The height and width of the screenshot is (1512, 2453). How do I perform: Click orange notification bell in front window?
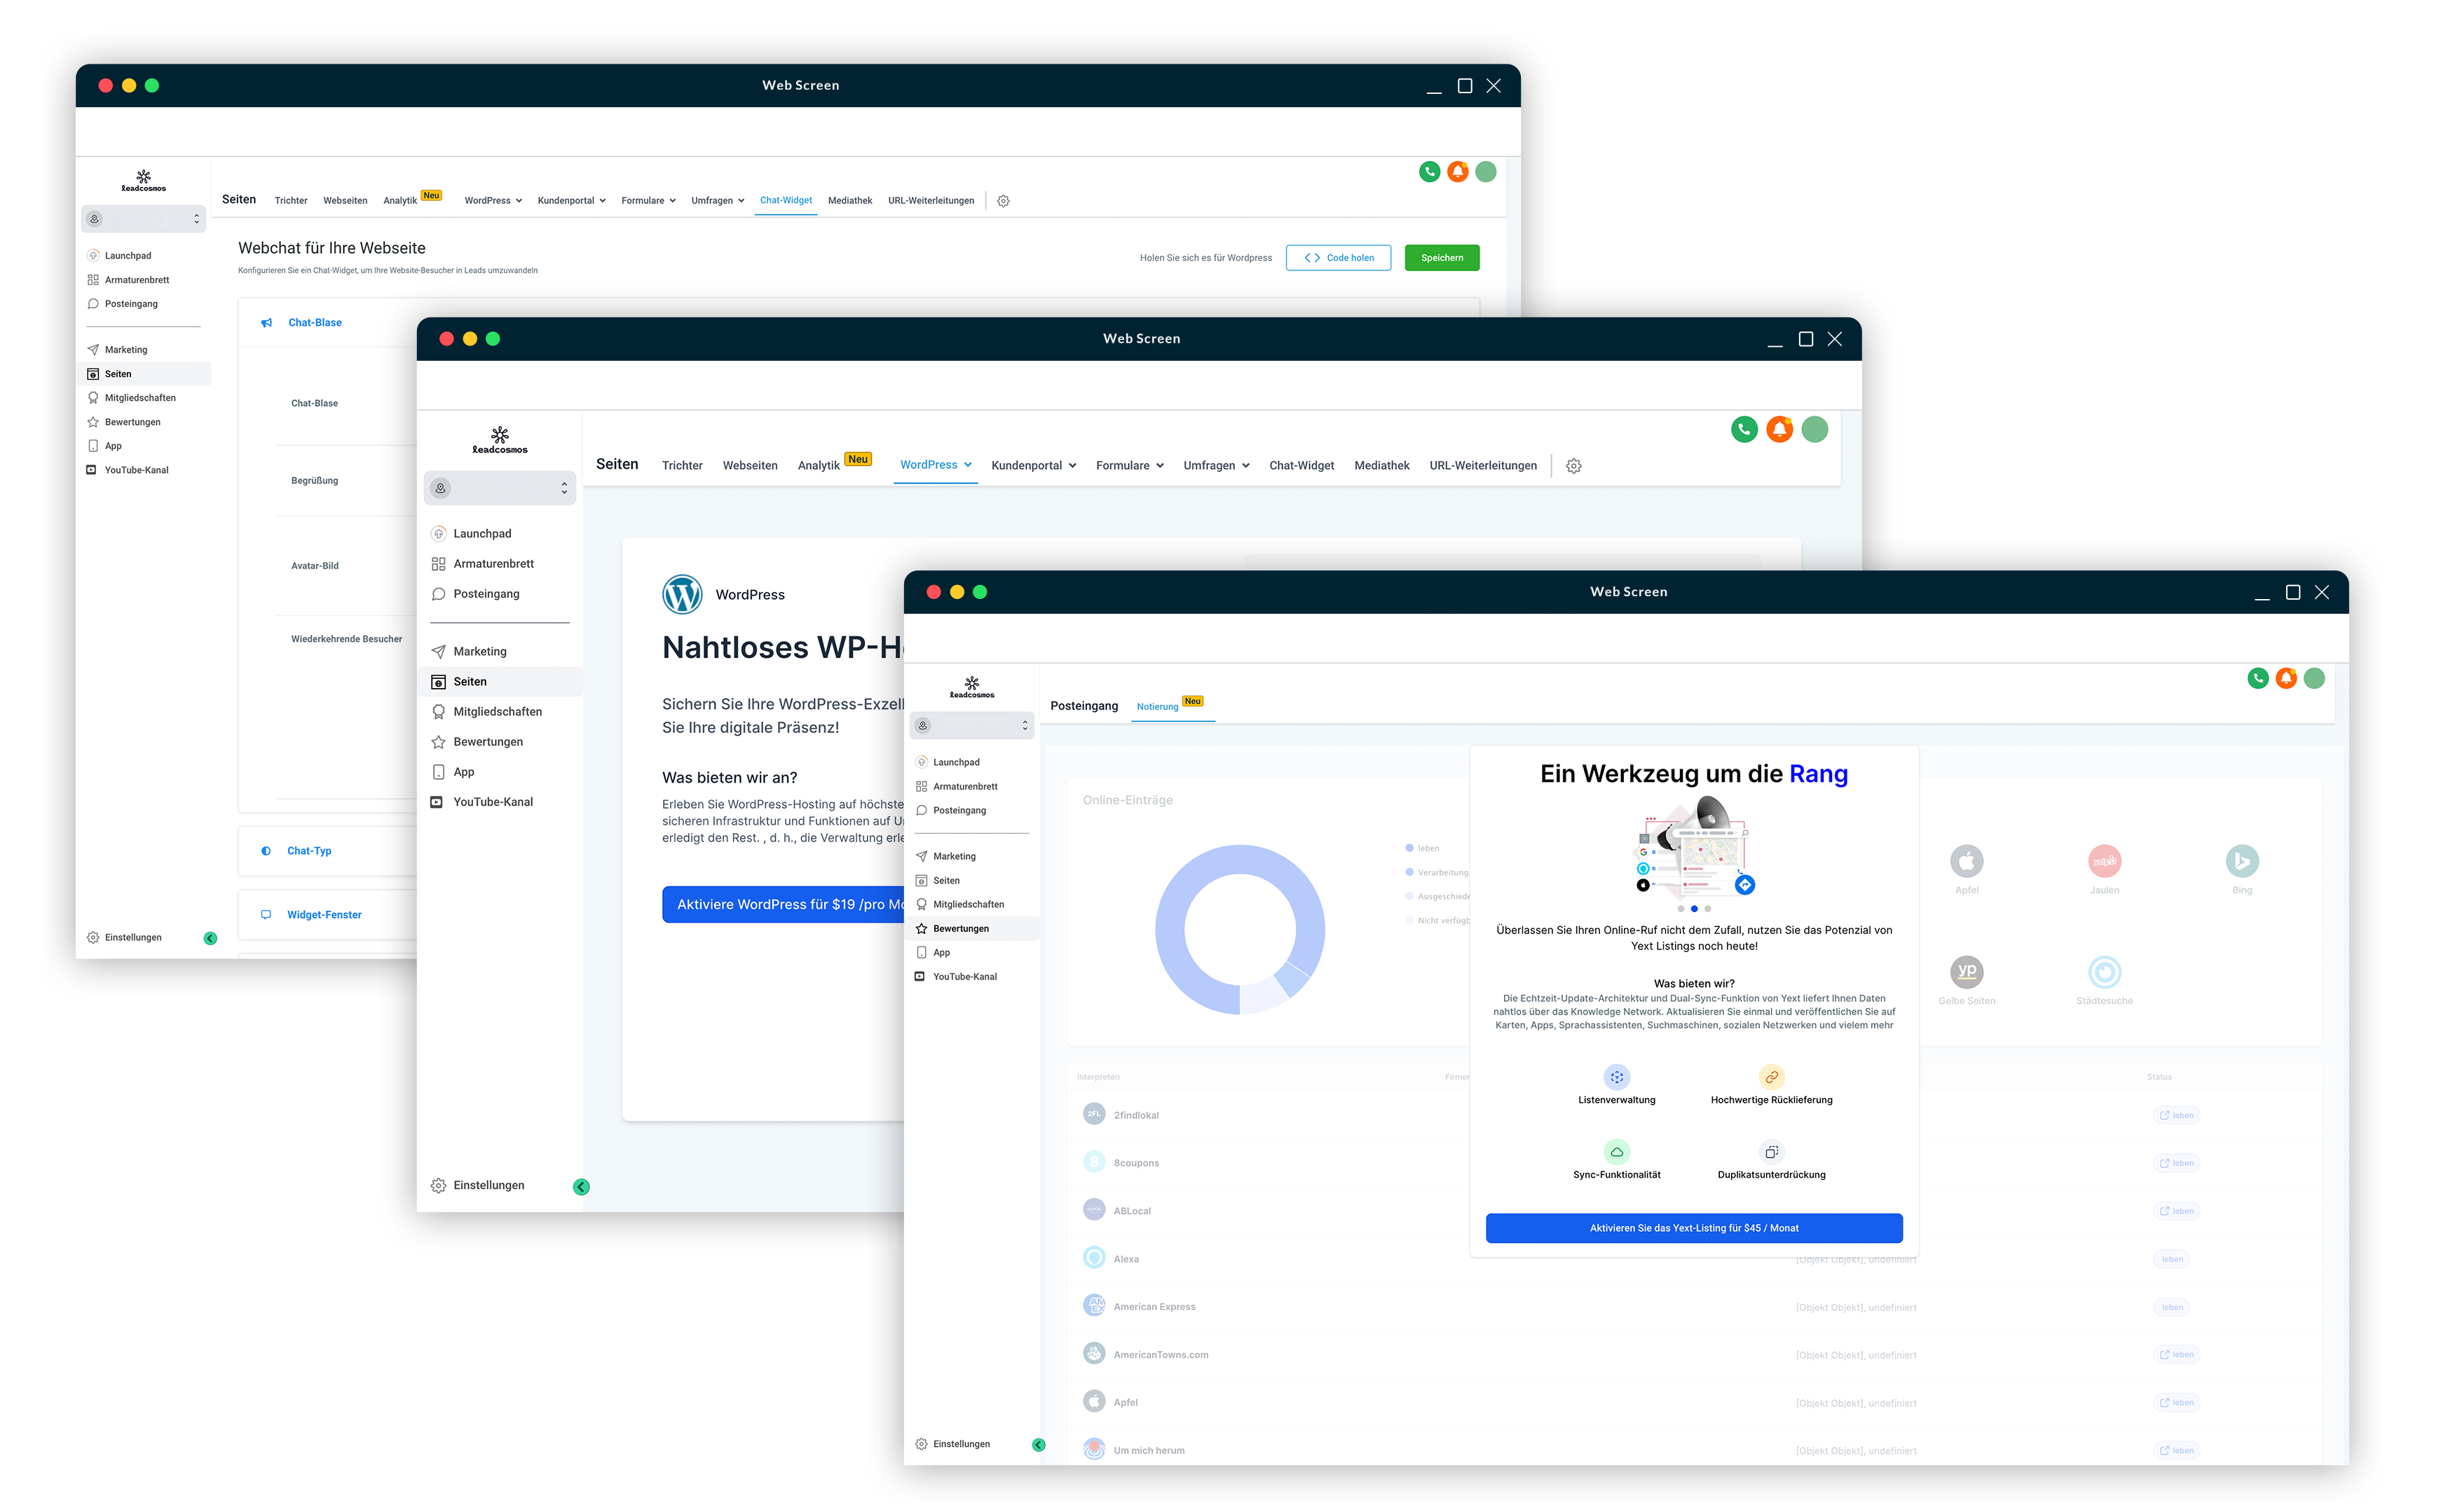pyautogui.click(x=2286, y=679)
